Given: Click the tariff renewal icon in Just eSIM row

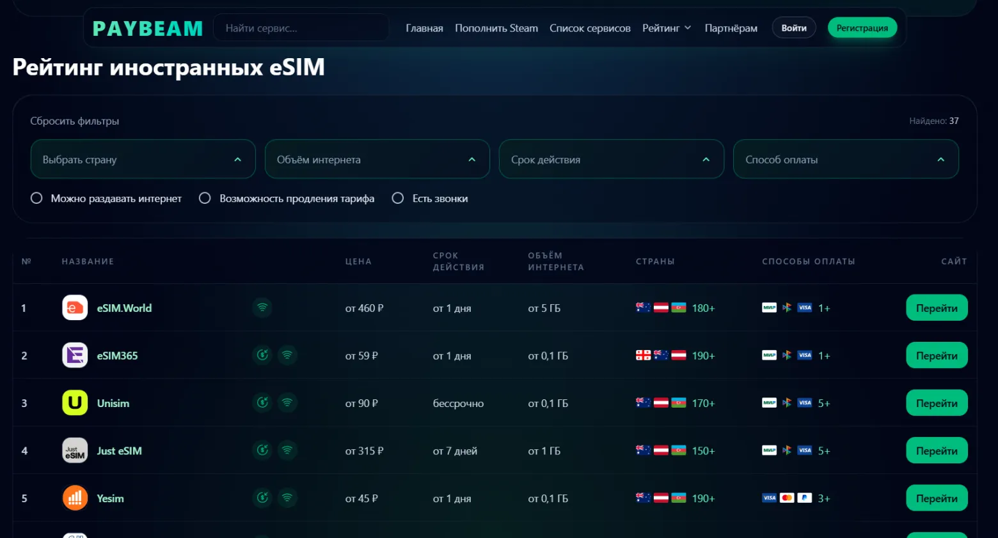Looking at the screenshot, I should click(262, 450).
